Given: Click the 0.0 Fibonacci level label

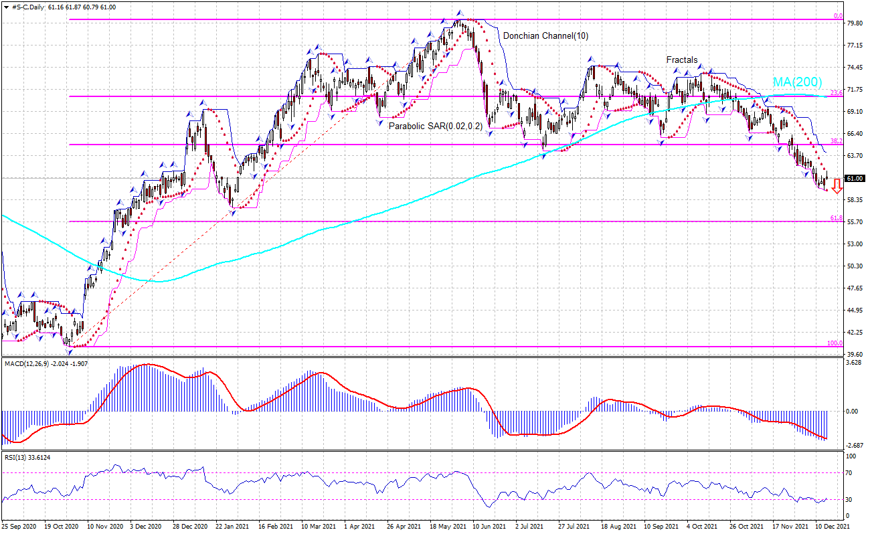Looking at the screenshot, I should (x=837, y=16).
